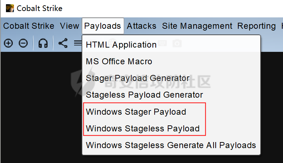Collapse the open Payloads menu
Screen dimensions: 283x163
point(102,26)
